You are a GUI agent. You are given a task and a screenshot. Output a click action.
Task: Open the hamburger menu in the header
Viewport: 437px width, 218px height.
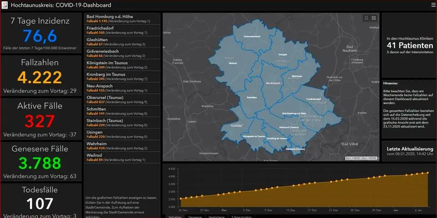(x=433, y=5)
